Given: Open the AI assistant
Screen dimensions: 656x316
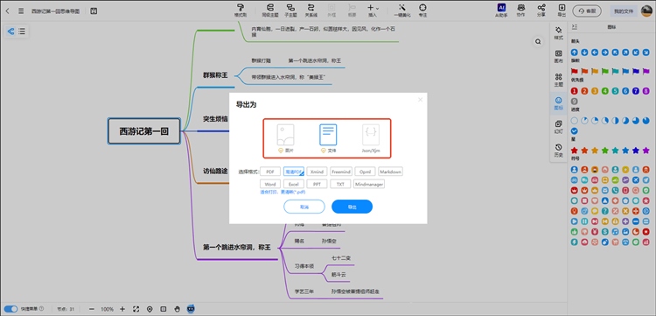Looking at the screenshot, I should tap(501, 10).
